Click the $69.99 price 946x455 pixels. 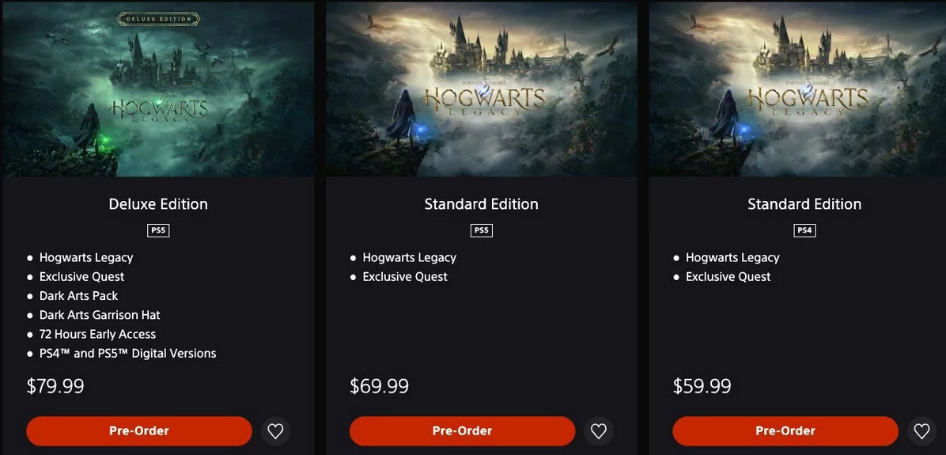(379, 386)
